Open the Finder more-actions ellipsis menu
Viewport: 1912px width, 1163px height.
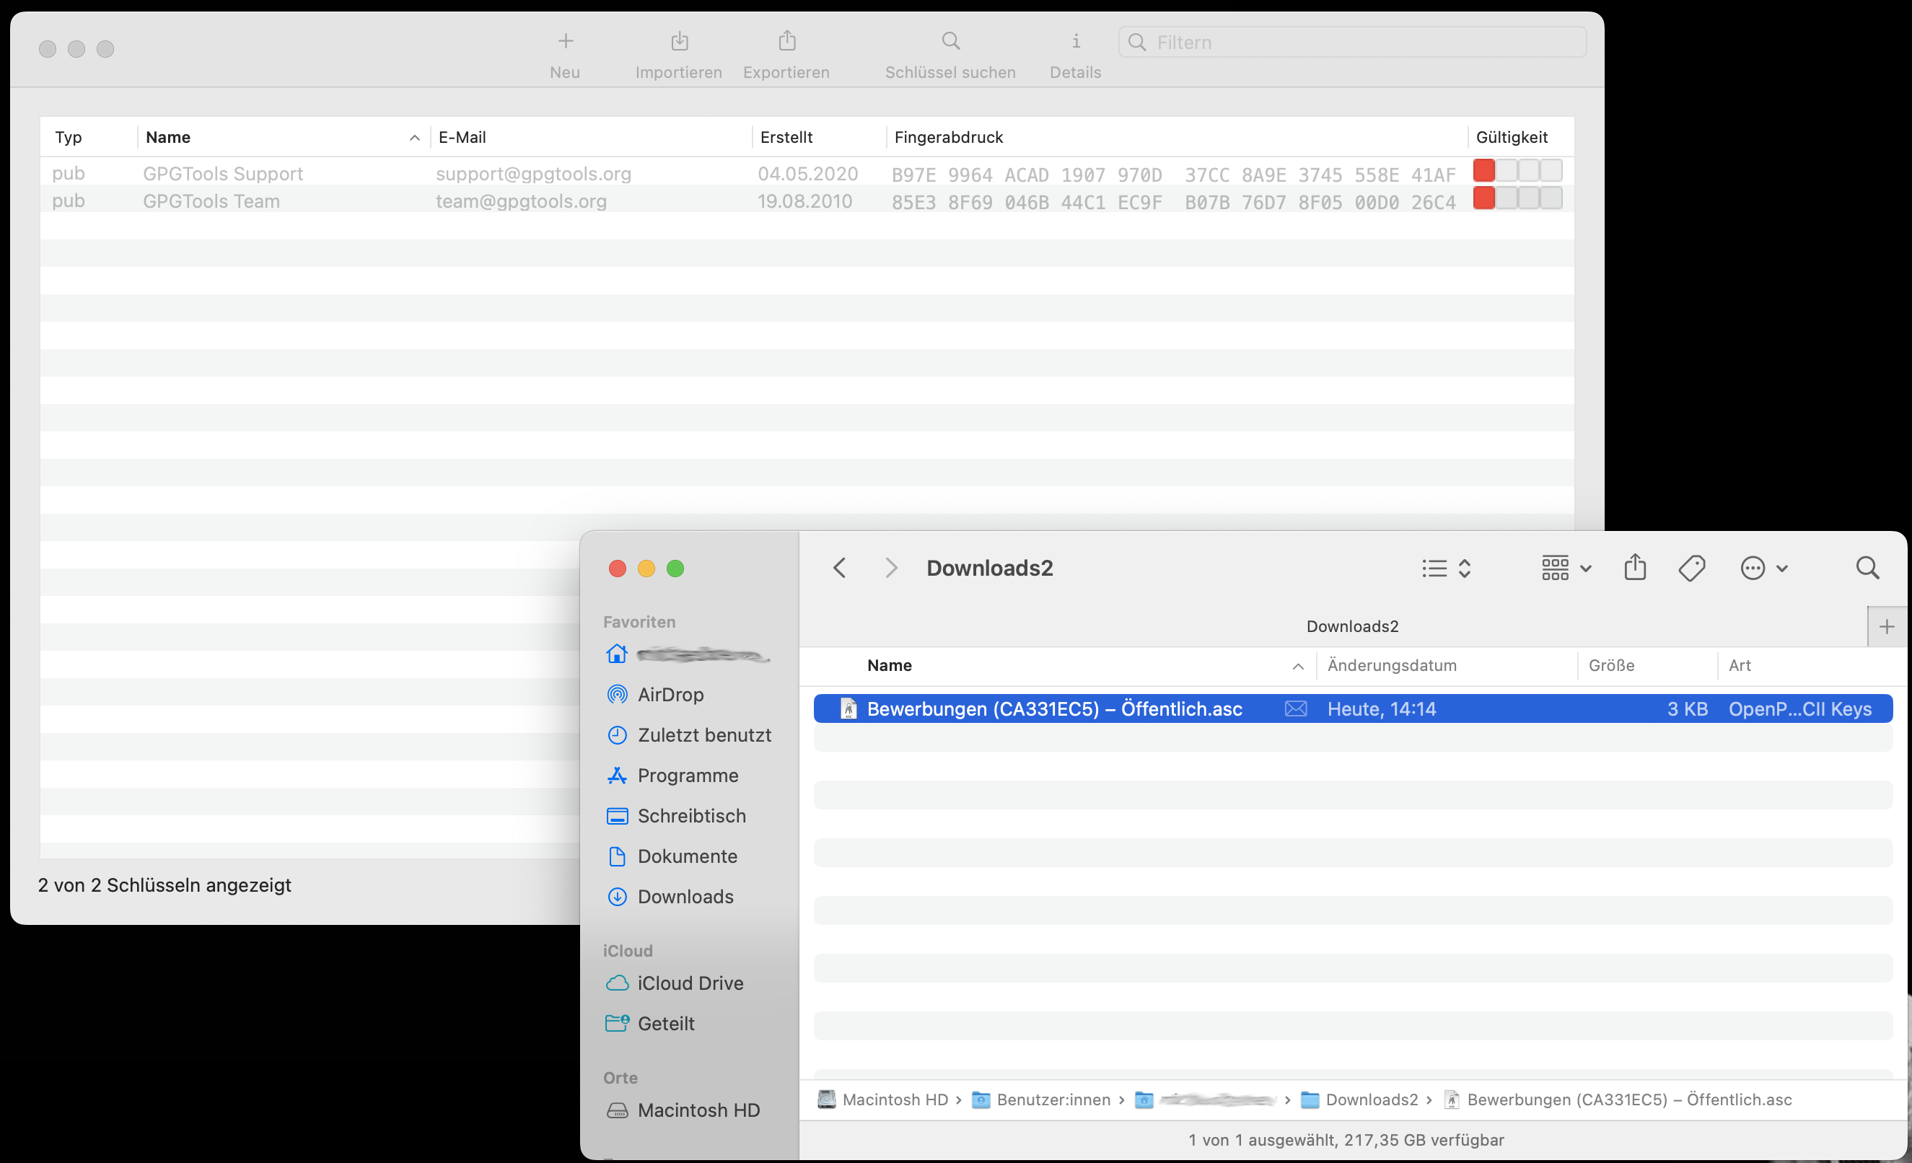tap(1764, 568)
